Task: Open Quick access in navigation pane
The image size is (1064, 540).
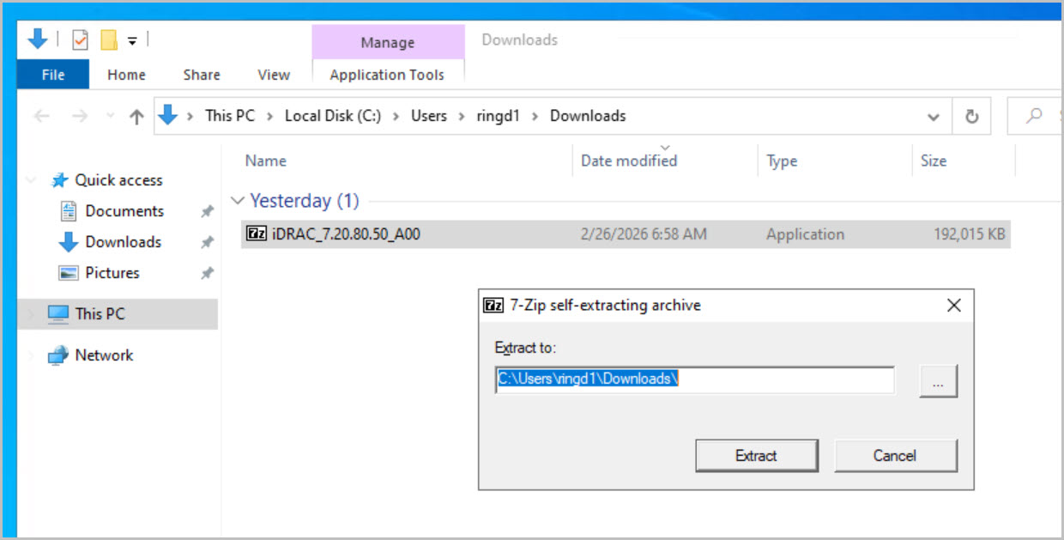Action: tap(118, 180)
